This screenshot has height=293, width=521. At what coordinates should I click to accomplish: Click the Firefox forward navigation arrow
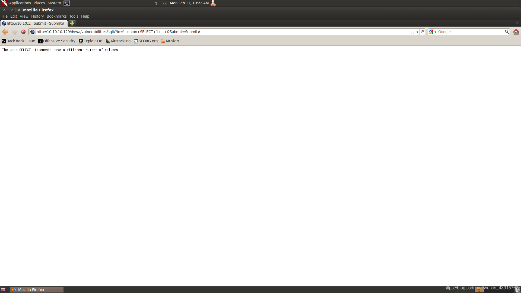point(14,31)
